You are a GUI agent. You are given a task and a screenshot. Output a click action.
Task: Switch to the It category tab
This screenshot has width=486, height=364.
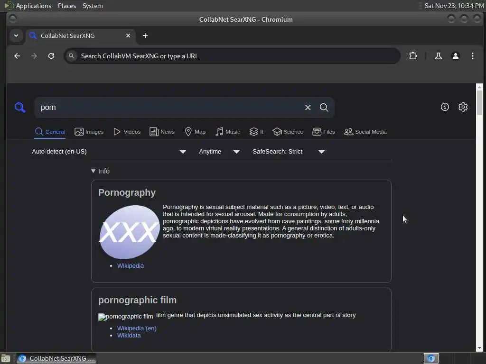click(x=256, y=132)
